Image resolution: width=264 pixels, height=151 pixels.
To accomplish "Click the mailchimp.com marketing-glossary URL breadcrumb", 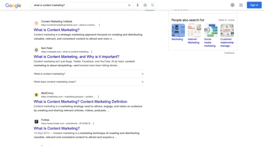I will pyautogui.click(x=68, y=97).
